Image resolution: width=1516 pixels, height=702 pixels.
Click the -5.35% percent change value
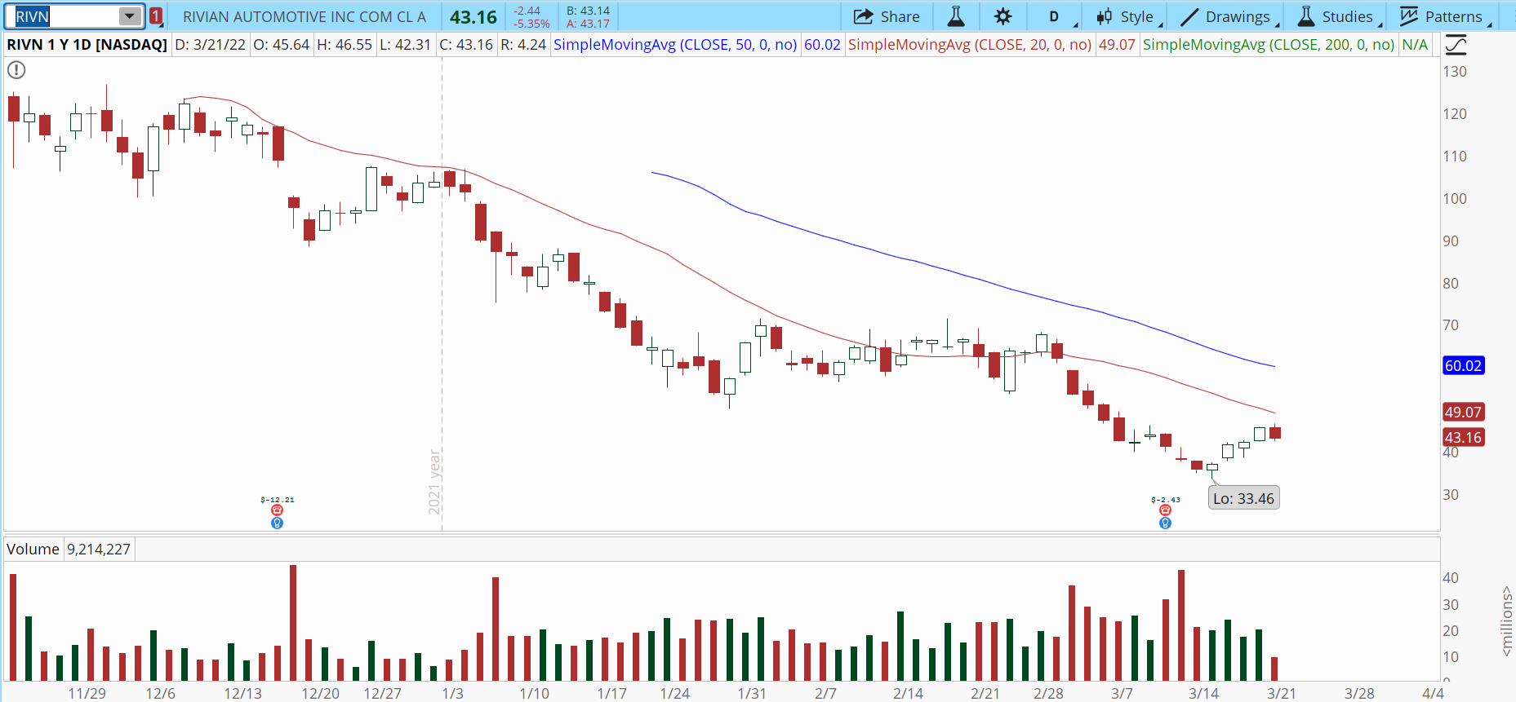coord(531,24)
